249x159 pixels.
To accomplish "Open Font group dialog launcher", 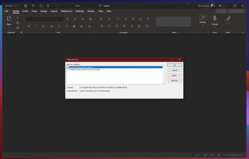I will coord(94,32).
